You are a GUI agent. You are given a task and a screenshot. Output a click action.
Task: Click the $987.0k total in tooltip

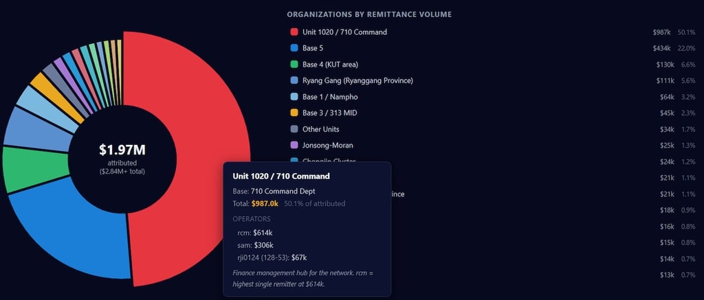tap(265, 204)
